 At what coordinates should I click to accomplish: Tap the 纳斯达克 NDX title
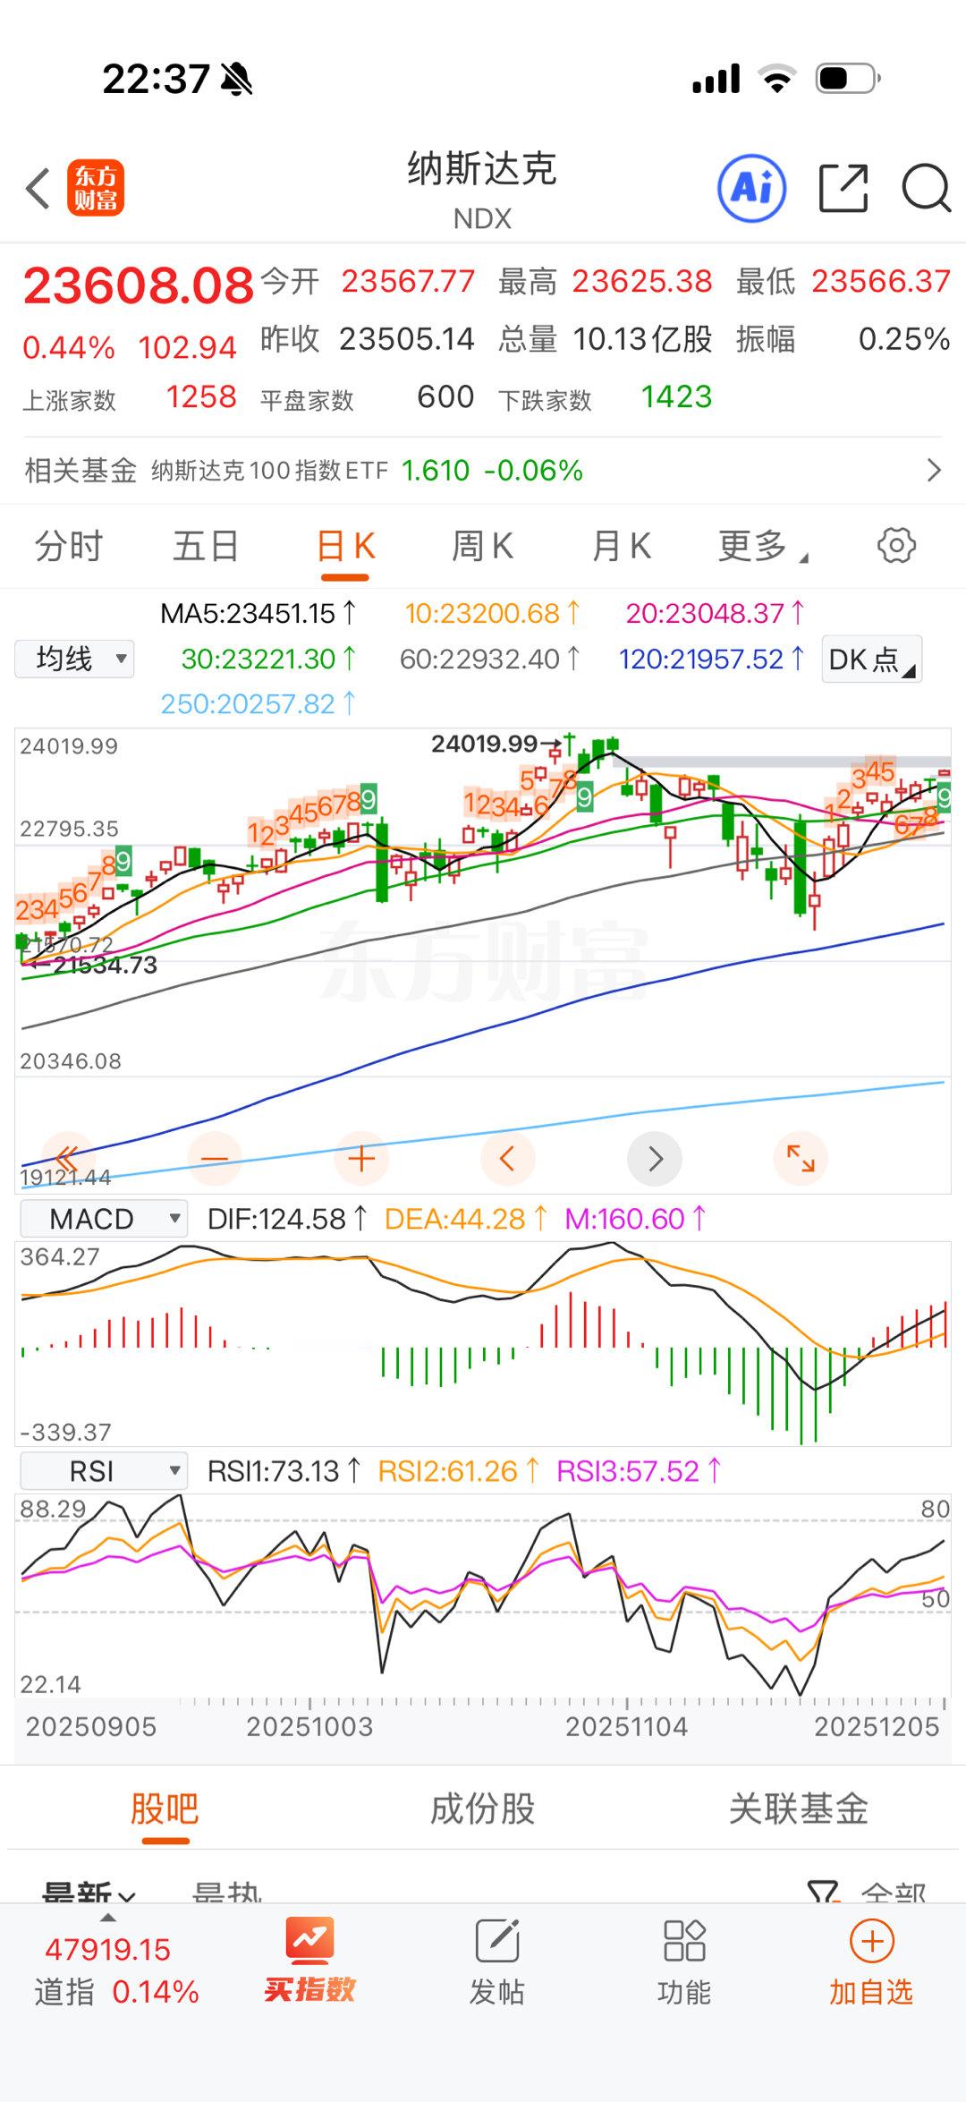click(482, 190)
